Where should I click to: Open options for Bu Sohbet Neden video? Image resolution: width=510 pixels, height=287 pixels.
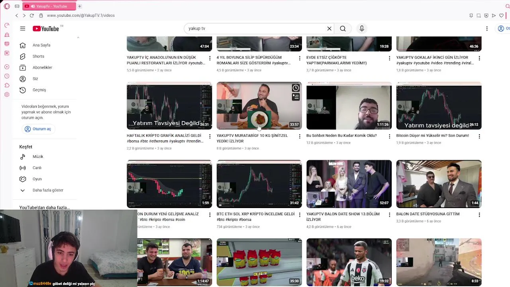click(x=389, y=136)
